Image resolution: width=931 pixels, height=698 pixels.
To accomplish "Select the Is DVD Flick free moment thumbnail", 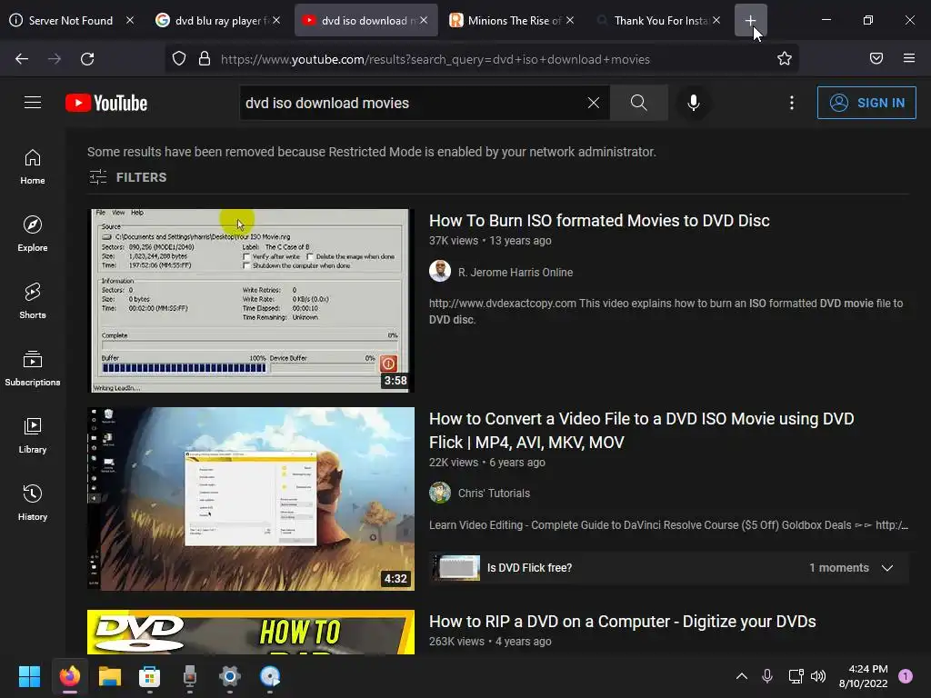I will pyautogui.click(x=455, y=568).
